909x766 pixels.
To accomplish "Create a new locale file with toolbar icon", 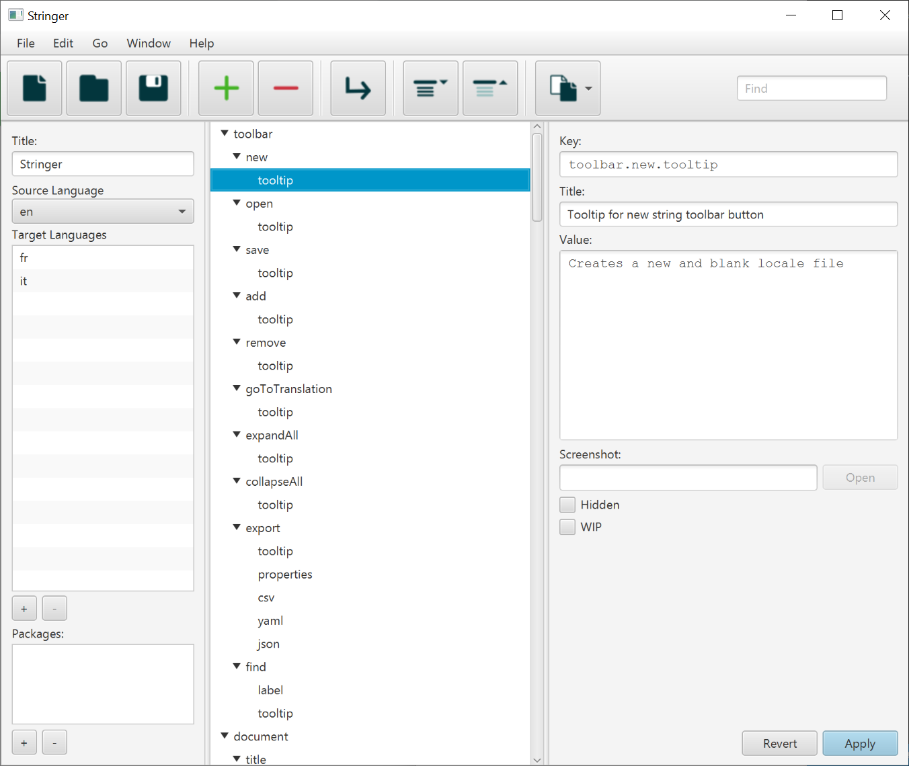I will click(x=34, y=88).
